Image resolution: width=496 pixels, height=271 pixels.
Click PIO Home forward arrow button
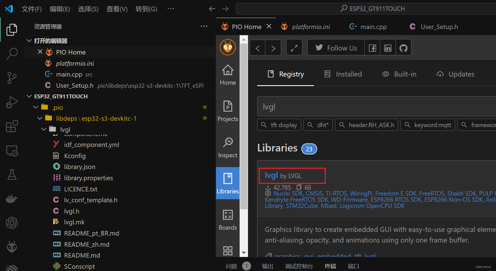pyautogui.click(x=273, y=48)
